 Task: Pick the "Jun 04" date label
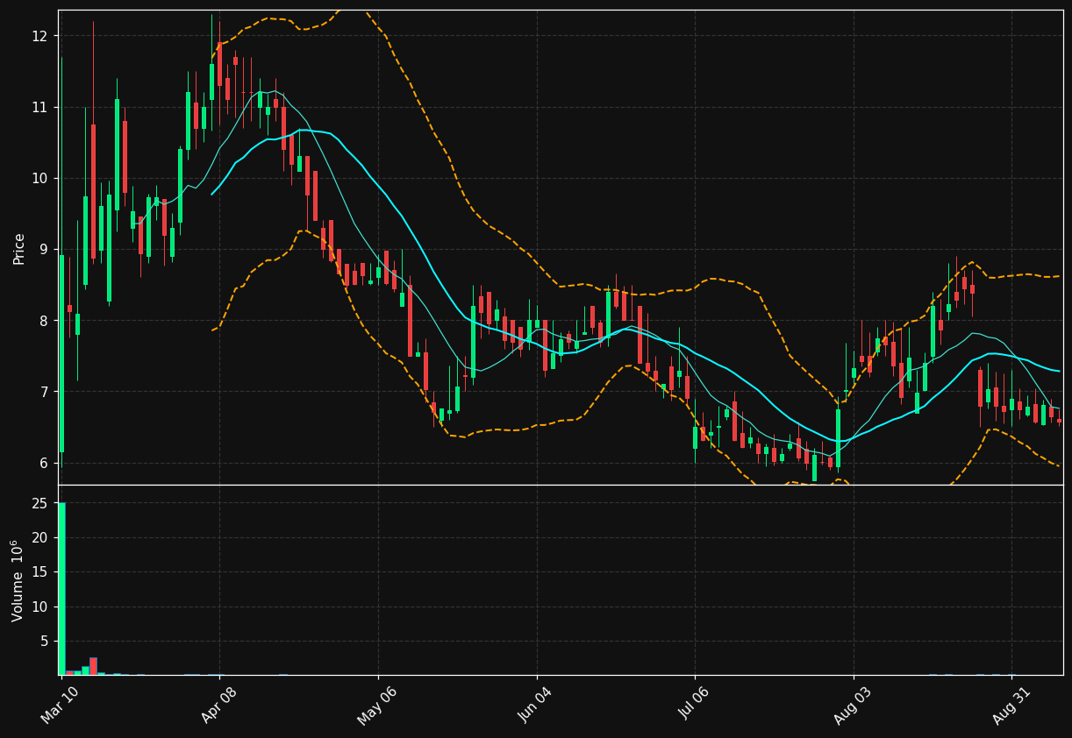pyautogui.click(x=536, y=706)
